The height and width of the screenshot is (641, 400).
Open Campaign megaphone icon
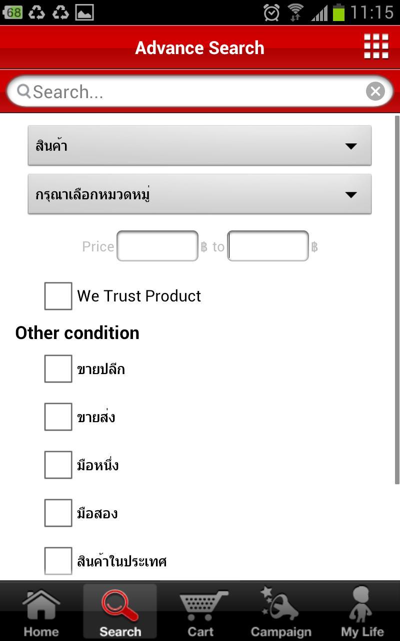tap(280, 611)
